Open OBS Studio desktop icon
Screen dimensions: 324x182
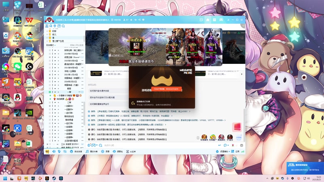click(17, 52)
